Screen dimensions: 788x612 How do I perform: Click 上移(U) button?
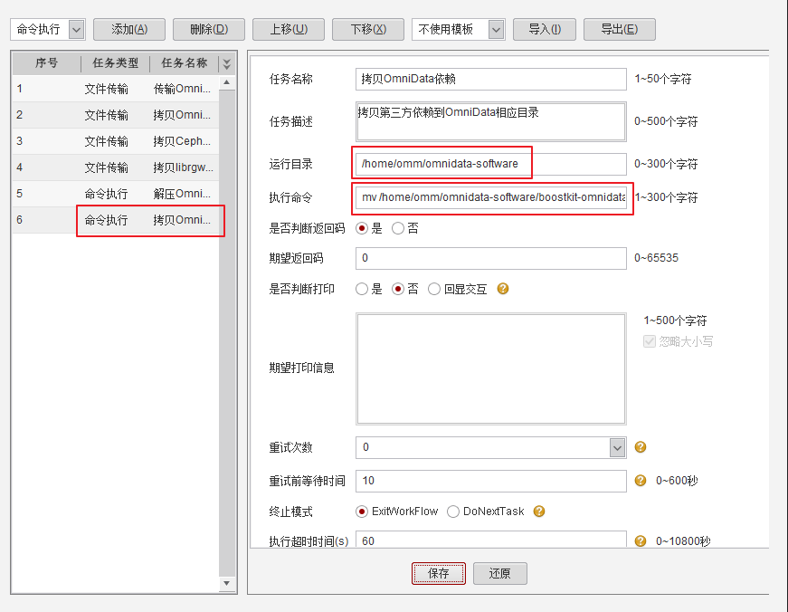[x=289, y=29]
